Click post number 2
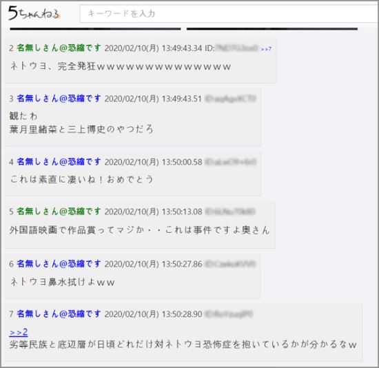This screenshot has height=368, width=379. (x=11, y=48)
